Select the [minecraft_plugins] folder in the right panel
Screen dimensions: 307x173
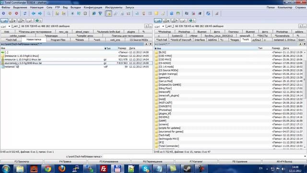click(229, 96)
